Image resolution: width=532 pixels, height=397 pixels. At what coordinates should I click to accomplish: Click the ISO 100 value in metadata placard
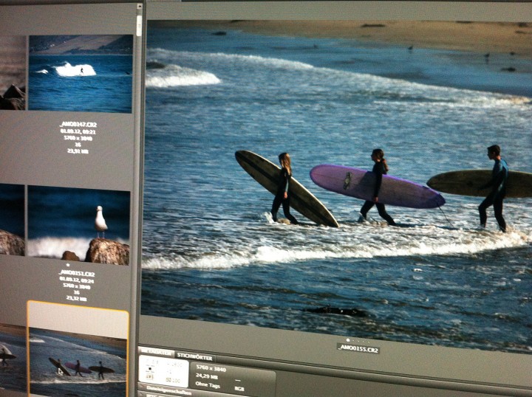point(173,380)
